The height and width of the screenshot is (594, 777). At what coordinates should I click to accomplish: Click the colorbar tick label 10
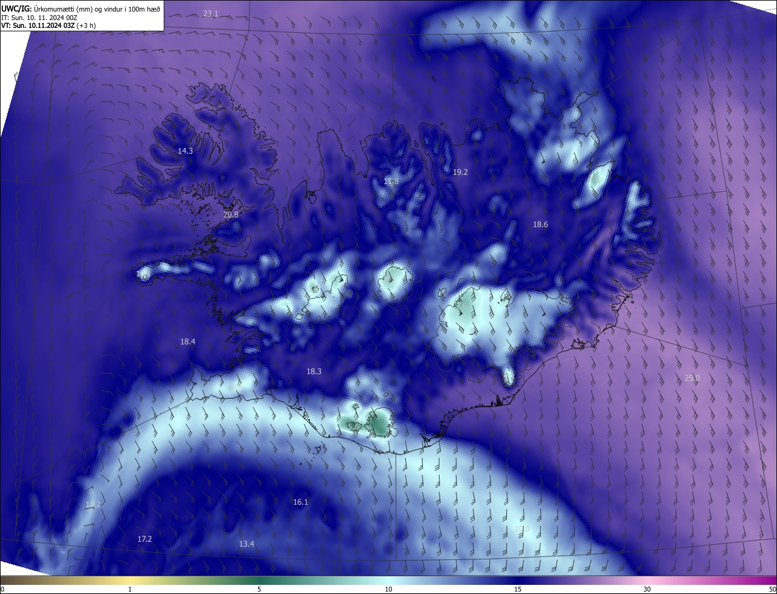(388, 589)
